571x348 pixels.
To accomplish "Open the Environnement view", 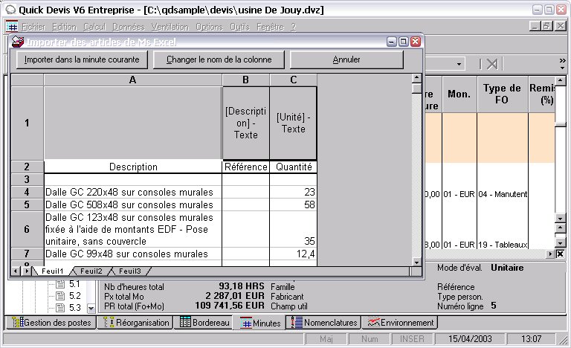I will point(401,323).
